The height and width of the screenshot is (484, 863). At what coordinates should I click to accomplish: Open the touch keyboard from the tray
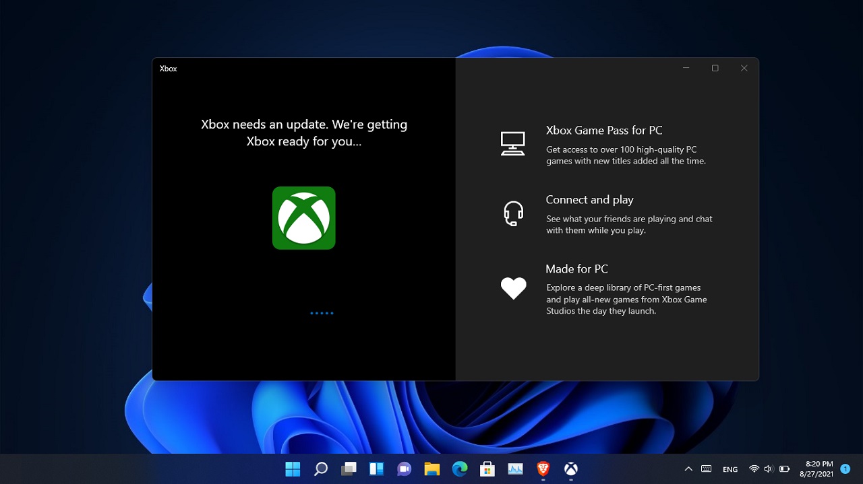(707, 469)
